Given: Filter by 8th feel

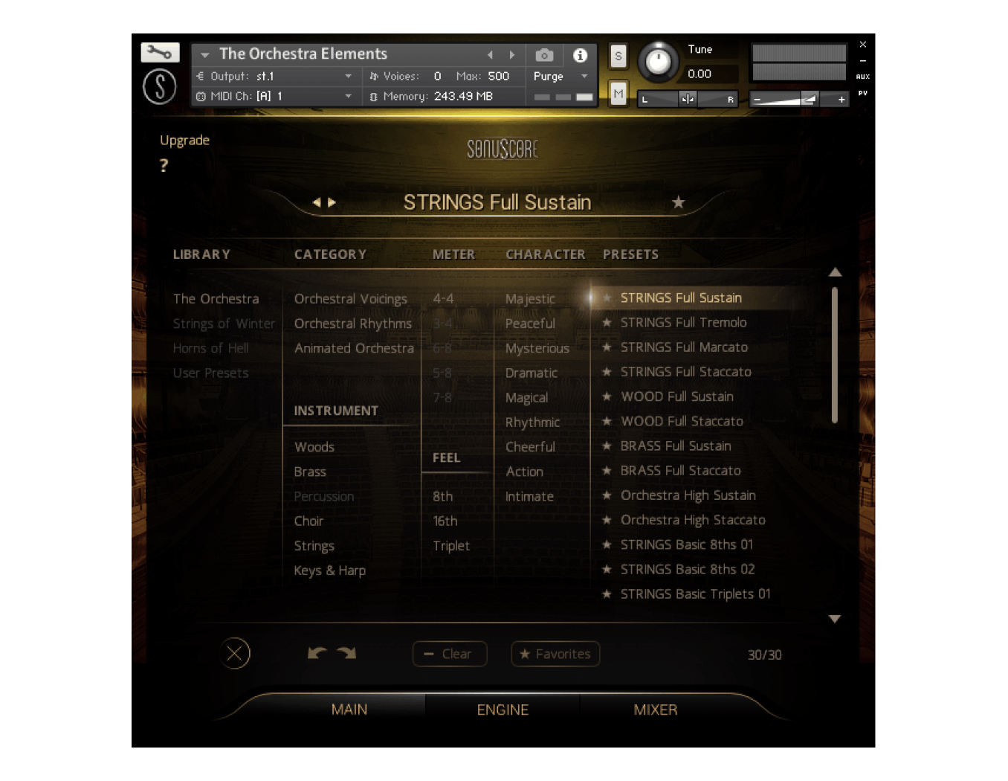Looking at the screenshot, I should (x=442, y=496).
